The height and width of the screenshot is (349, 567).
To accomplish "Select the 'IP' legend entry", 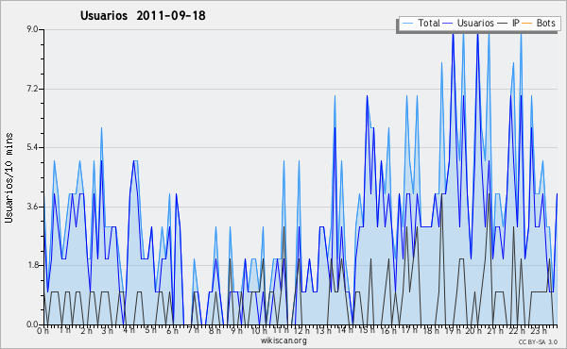I will (516, 23).
